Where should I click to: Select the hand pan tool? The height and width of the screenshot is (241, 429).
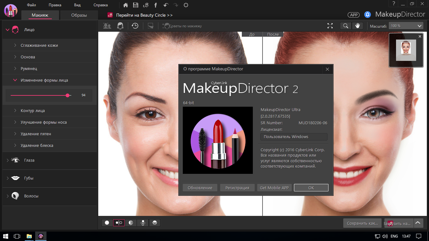(x=357, y=26)
